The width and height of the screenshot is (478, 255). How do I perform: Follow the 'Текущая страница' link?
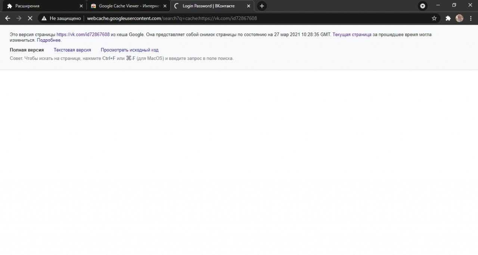352,34
